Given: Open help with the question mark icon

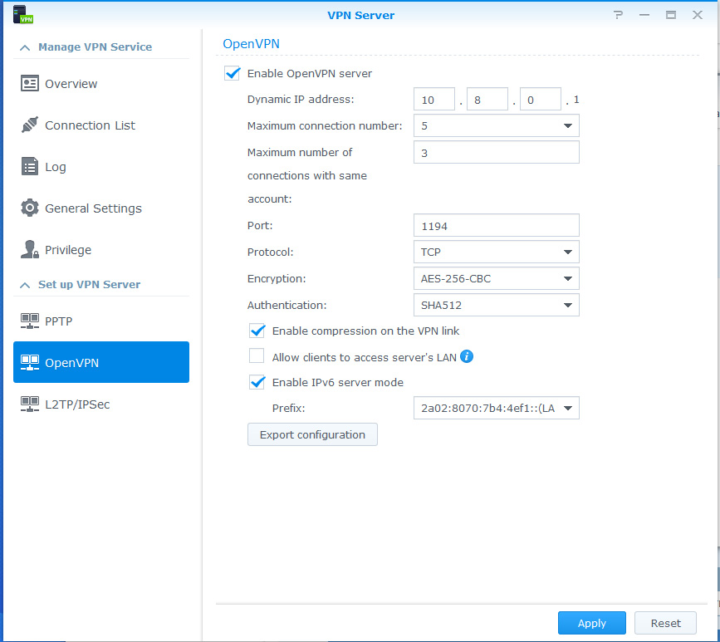Looking at the screenshot, I should tap(618, 15).
